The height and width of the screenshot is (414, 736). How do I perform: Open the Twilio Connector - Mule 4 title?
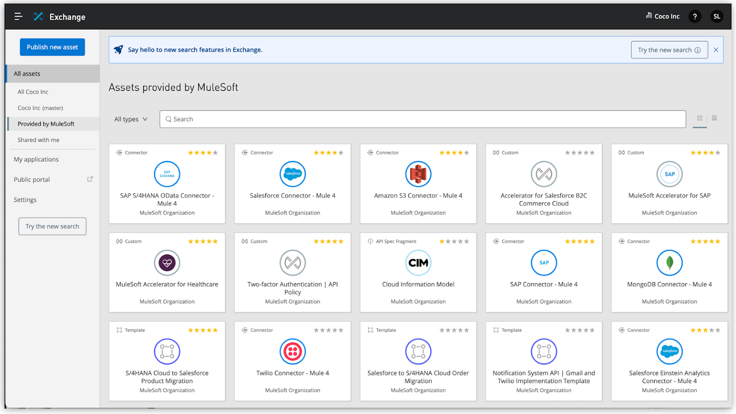pos(293,373)
